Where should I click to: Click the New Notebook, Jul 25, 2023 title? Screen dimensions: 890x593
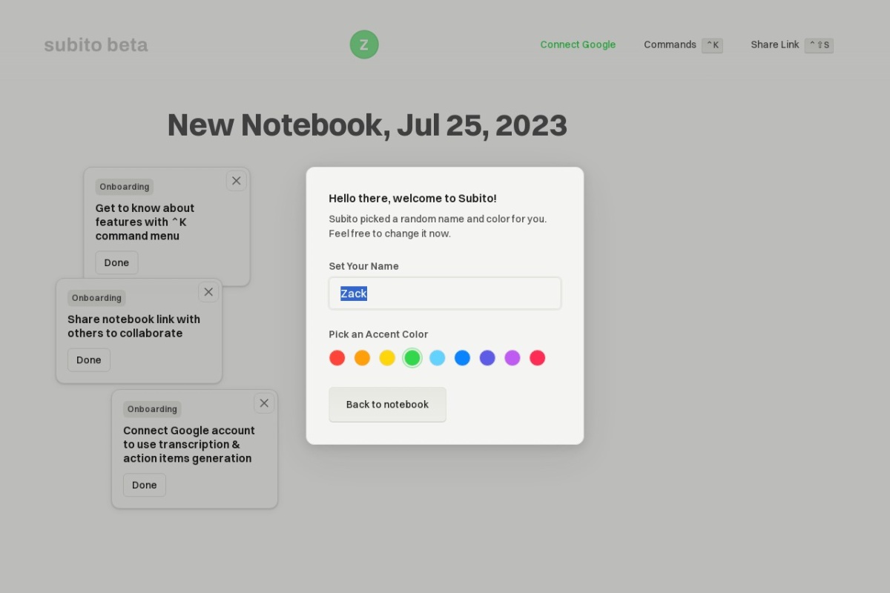pyautogui.click(x=367, y=125)
